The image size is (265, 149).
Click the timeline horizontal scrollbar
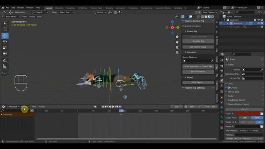pos(127,139)
